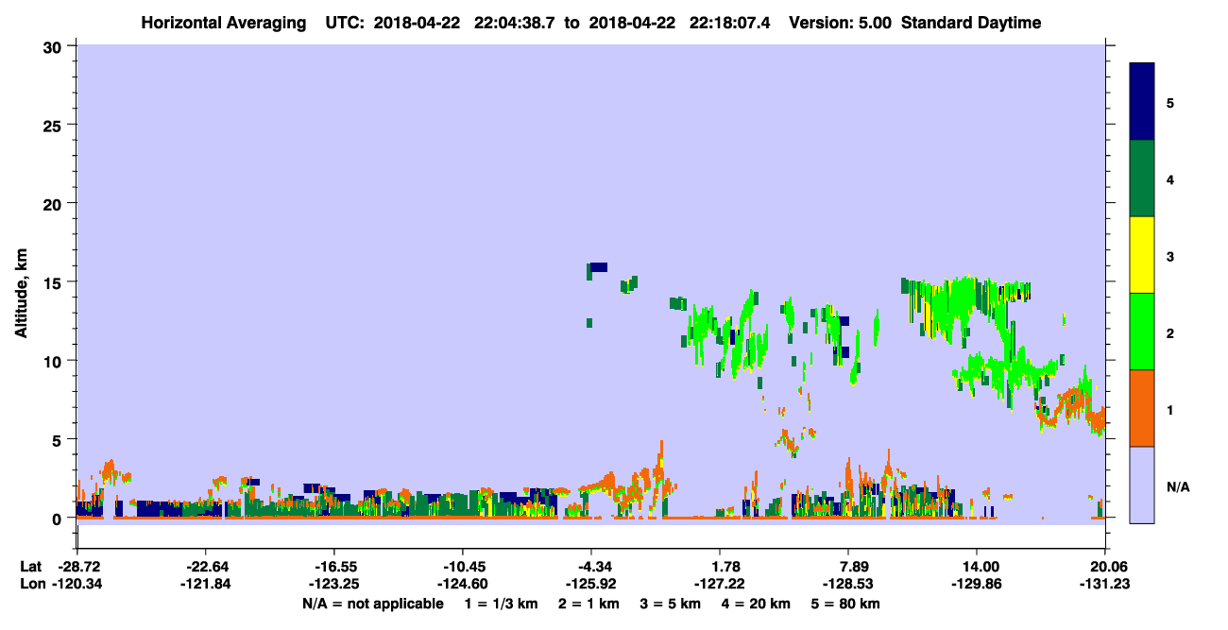The width and height of the screenshot is (1228, 630).
Task: Click the legend entry '4 = 20 km'
Action: click(755, 603)
